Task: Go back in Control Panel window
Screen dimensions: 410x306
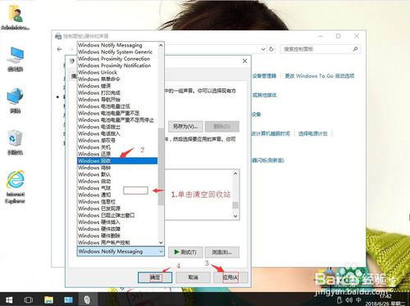Action: point(60,49)
